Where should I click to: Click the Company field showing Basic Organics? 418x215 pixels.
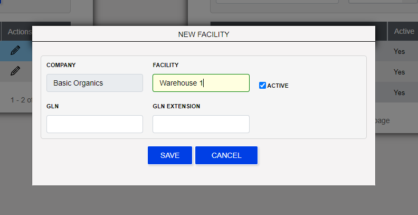coord(94,83)
